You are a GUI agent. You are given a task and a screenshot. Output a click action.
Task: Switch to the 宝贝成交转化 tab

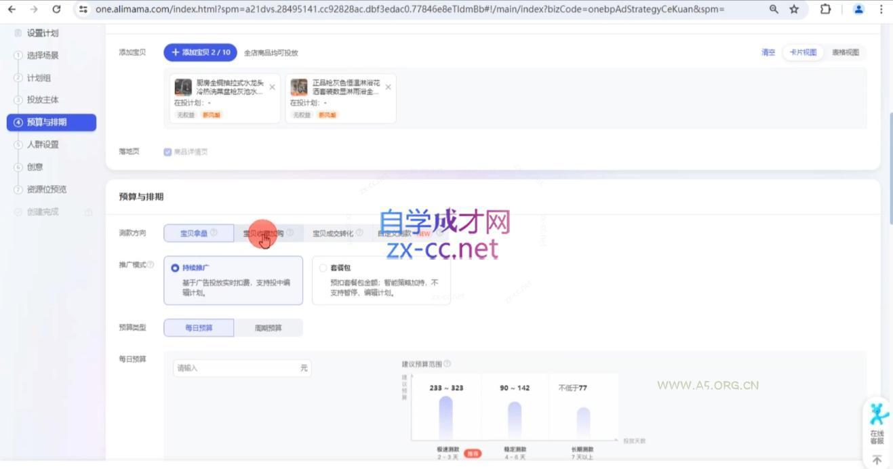tap(332, 232)
